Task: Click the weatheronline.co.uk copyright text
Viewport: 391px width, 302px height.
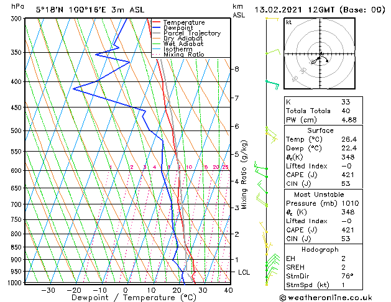Action: click(326, 298)
